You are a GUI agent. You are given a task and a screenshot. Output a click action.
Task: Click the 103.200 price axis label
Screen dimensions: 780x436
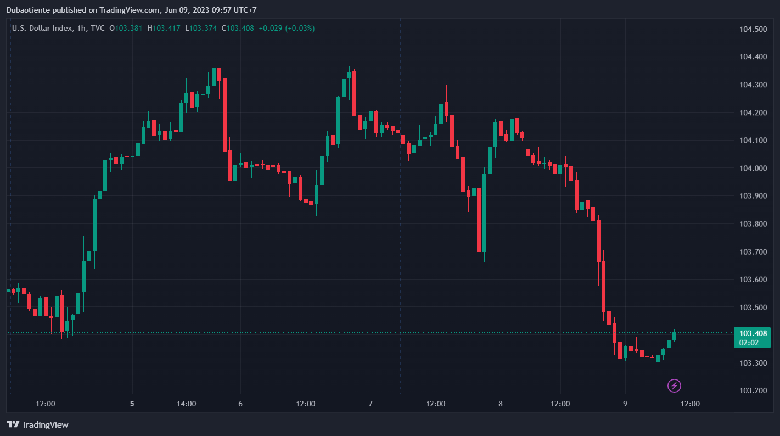click(x=753, y=391)
